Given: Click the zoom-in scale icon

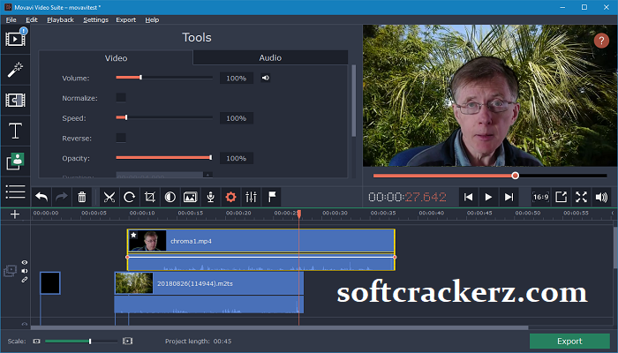Looking at the screenshot, I should (x=127, y=342).
